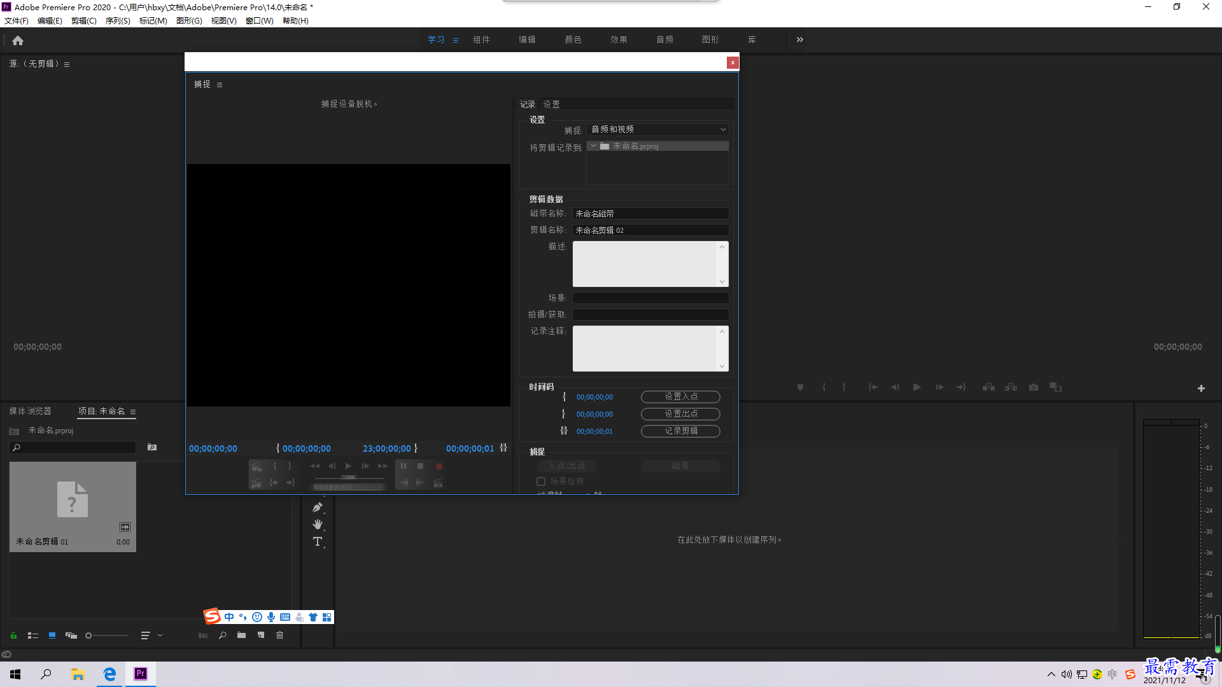1222x687 pixels.
Task: Expand the sort dropdown chevron in project panel
Action: point(160,635)
